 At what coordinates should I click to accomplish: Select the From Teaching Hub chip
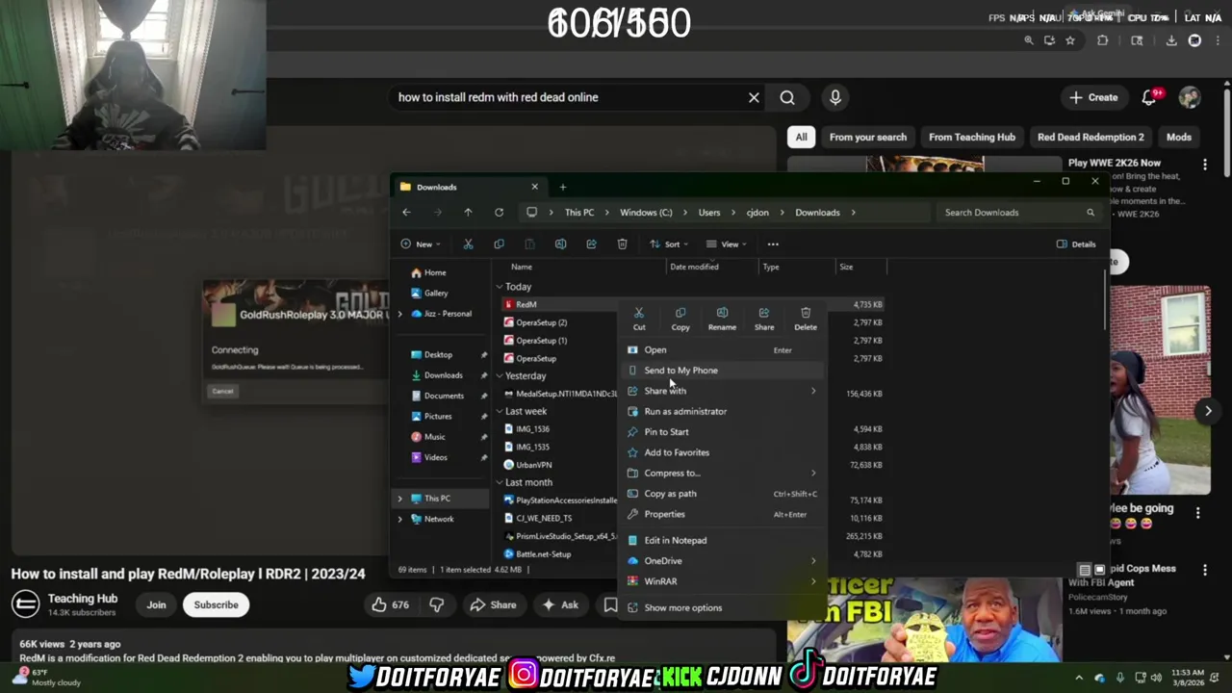coord(972,137)
